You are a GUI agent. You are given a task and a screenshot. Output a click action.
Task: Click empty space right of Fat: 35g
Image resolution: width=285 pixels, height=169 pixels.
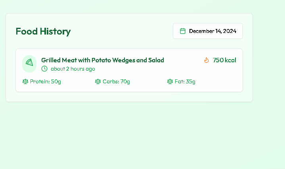point(218,82)
